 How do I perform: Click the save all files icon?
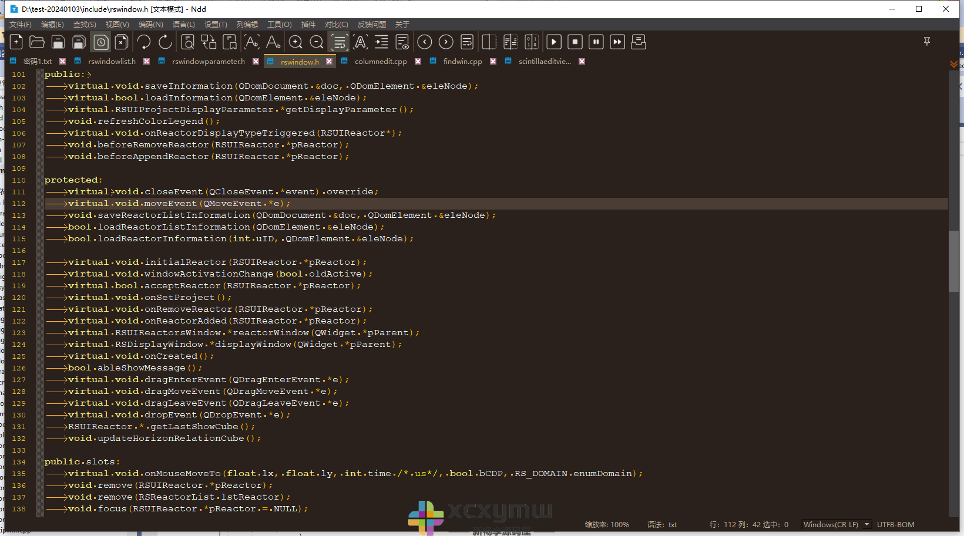pos(79,42)
